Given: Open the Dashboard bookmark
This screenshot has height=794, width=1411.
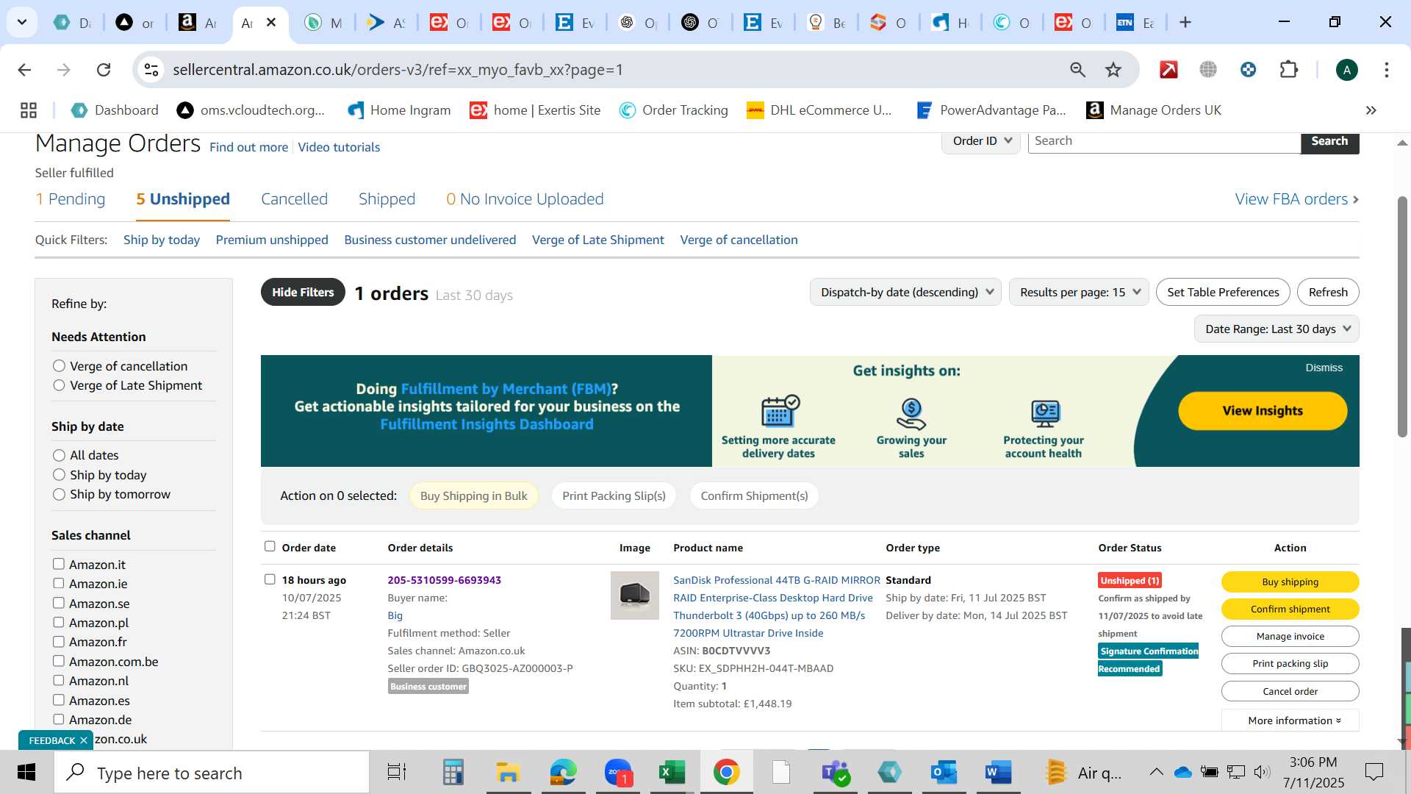Looking at the screenshot, I should coord(115,110).
